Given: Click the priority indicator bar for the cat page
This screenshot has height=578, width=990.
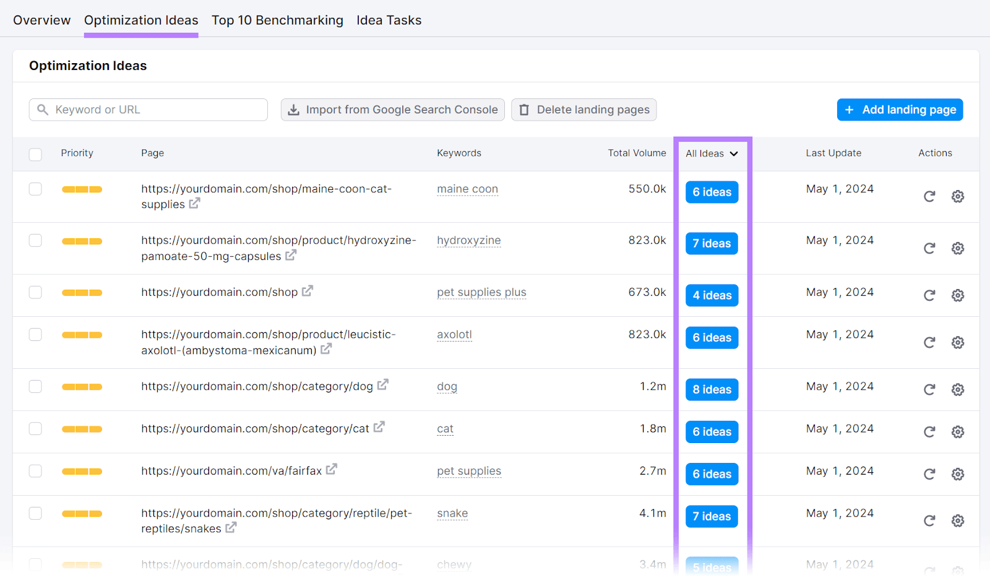Looking at the screenshot, I should pos(82,428).
